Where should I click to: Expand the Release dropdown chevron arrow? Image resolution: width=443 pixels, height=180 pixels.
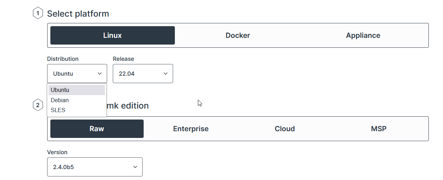[x=165, y=74]
